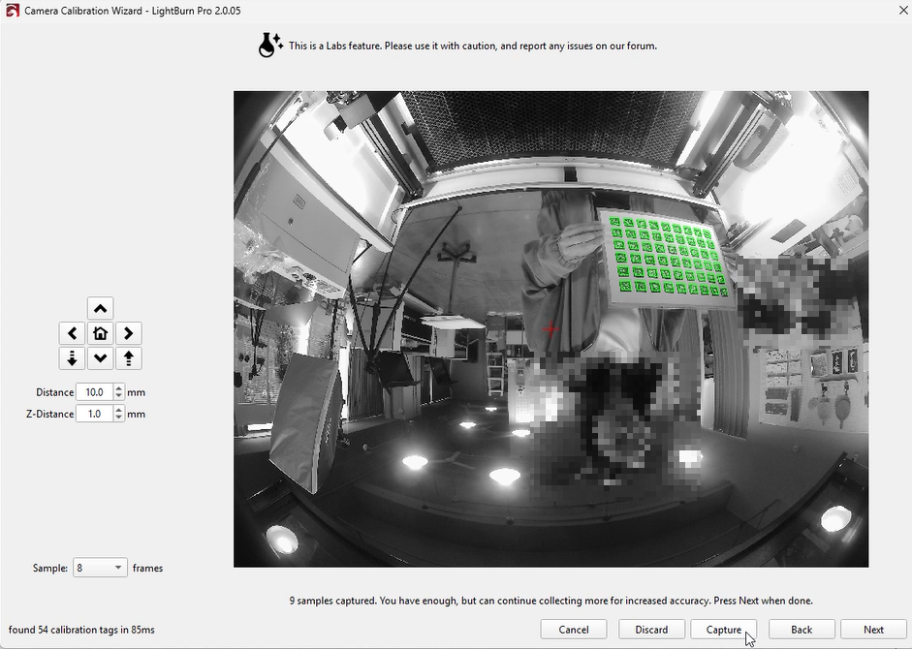Decrease the Distance value with down arrow
This screenshot has width=912, height=649.
coord(119,397)
